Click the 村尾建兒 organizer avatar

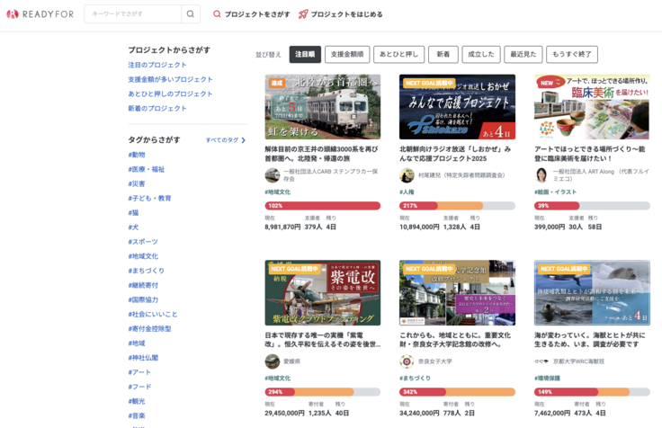click(407, 175)
